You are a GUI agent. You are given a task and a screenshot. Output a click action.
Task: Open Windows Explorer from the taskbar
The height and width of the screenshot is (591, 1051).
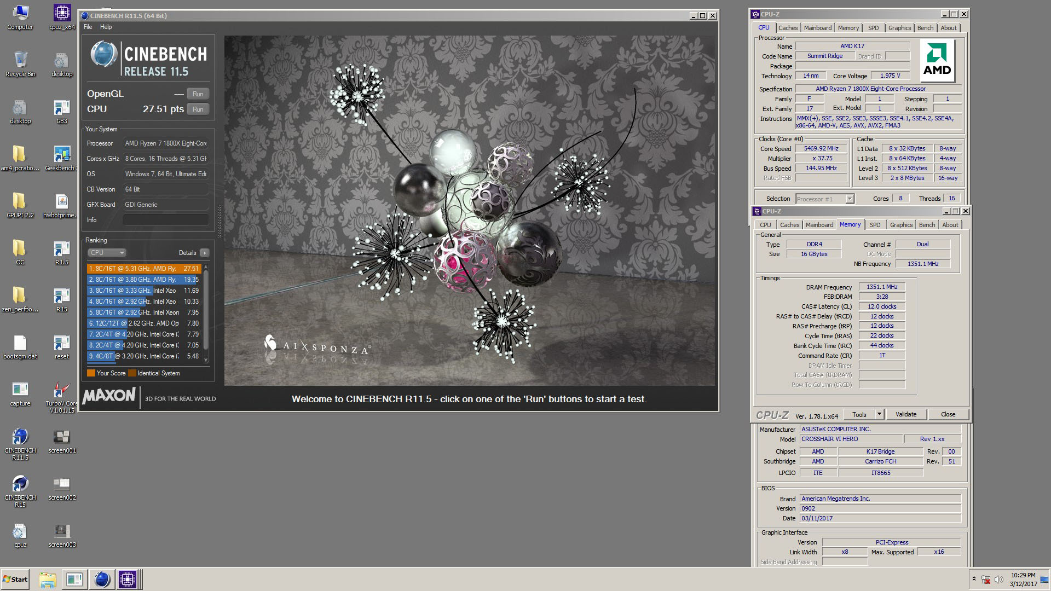coord(48,580)
